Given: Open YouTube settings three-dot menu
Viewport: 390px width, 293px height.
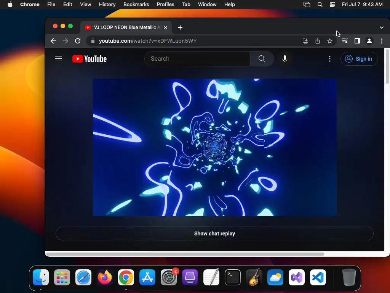Looking at the screenshot, I should click(330, 59).
